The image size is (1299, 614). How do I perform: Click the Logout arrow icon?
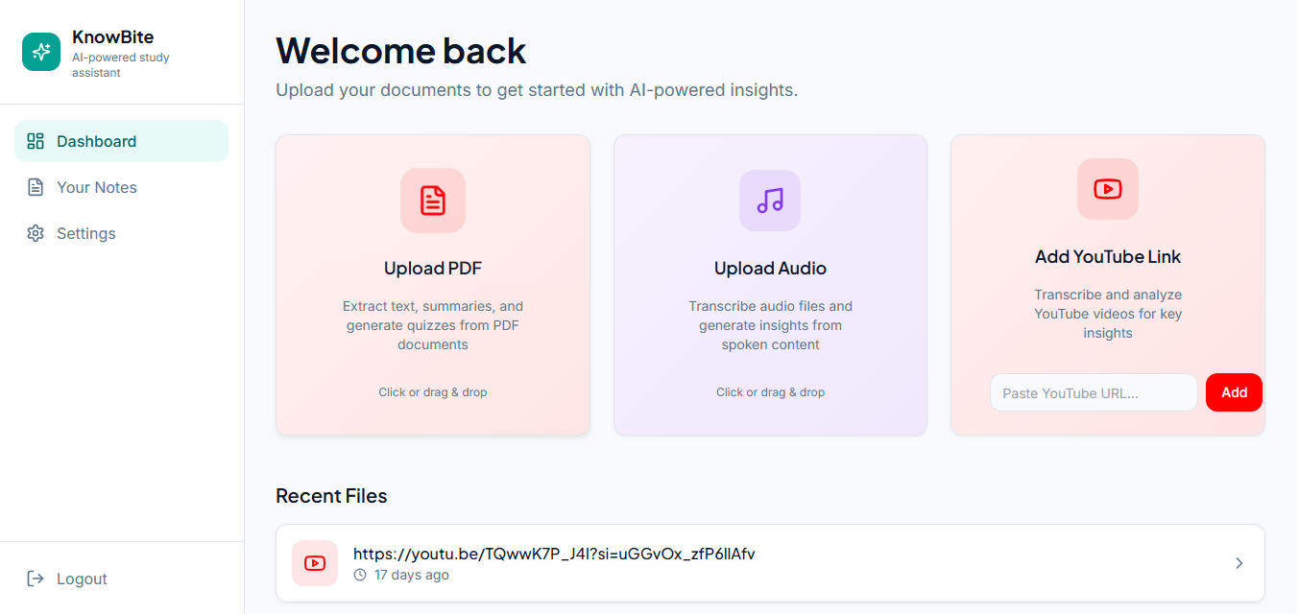[x=36, y=579]
